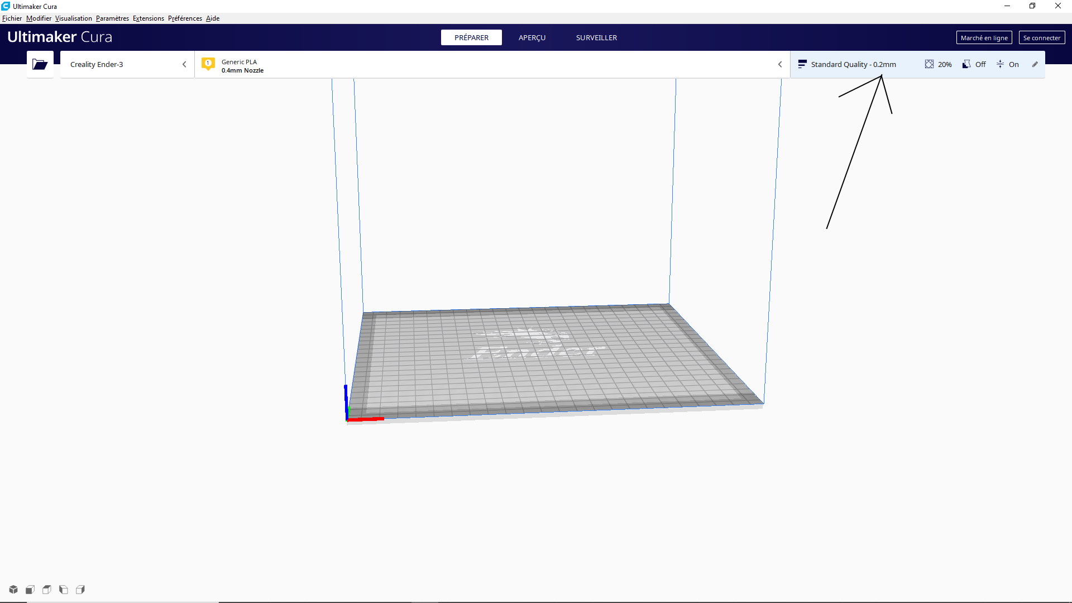Screen dimensions: 1072x603
Task: Switch to 3D perspective view cube
Action: pyautogui.click(x=13, y=590)
